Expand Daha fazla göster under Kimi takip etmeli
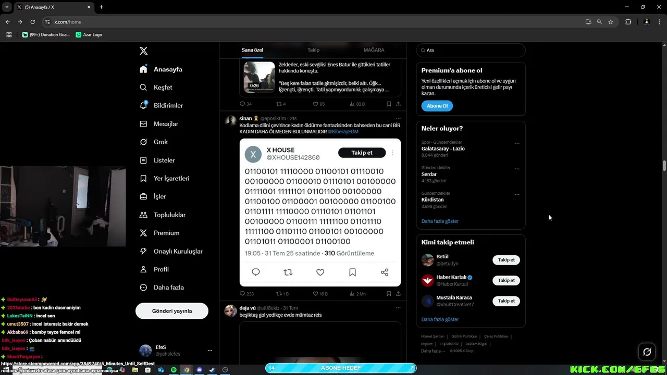This screenshot has height=375, width=667. click(440, 319)
